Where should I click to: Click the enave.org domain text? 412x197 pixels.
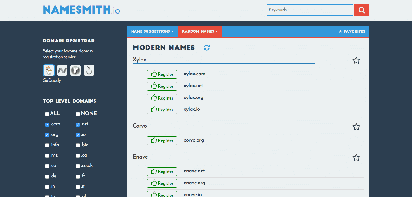(194, 183)
